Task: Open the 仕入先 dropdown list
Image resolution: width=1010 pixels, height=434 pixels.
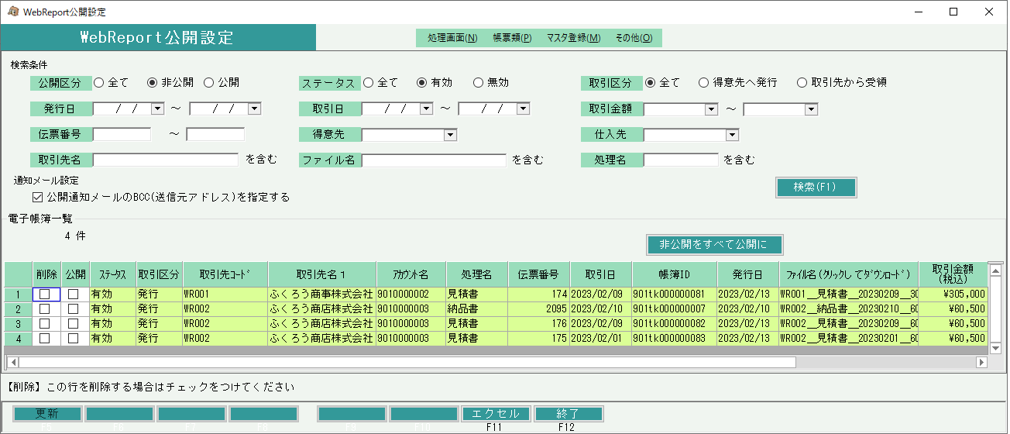Action: click(x=731, y=135)
